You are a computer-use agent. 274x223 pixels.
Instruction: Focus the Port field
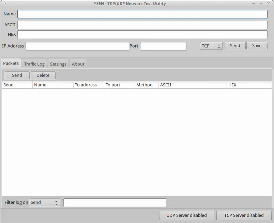(x=163, y=46)
